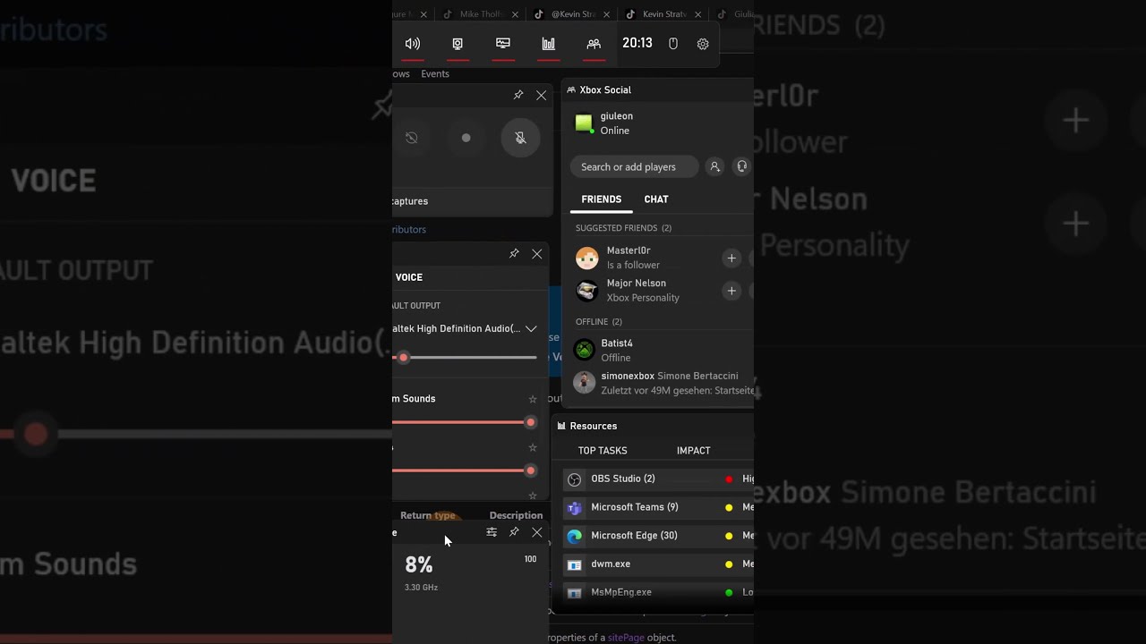The width and height of the screenshot is (1146, 644).
Task: Open the Xbox Social widget icon in Game Bar
Action: (594, 44)
